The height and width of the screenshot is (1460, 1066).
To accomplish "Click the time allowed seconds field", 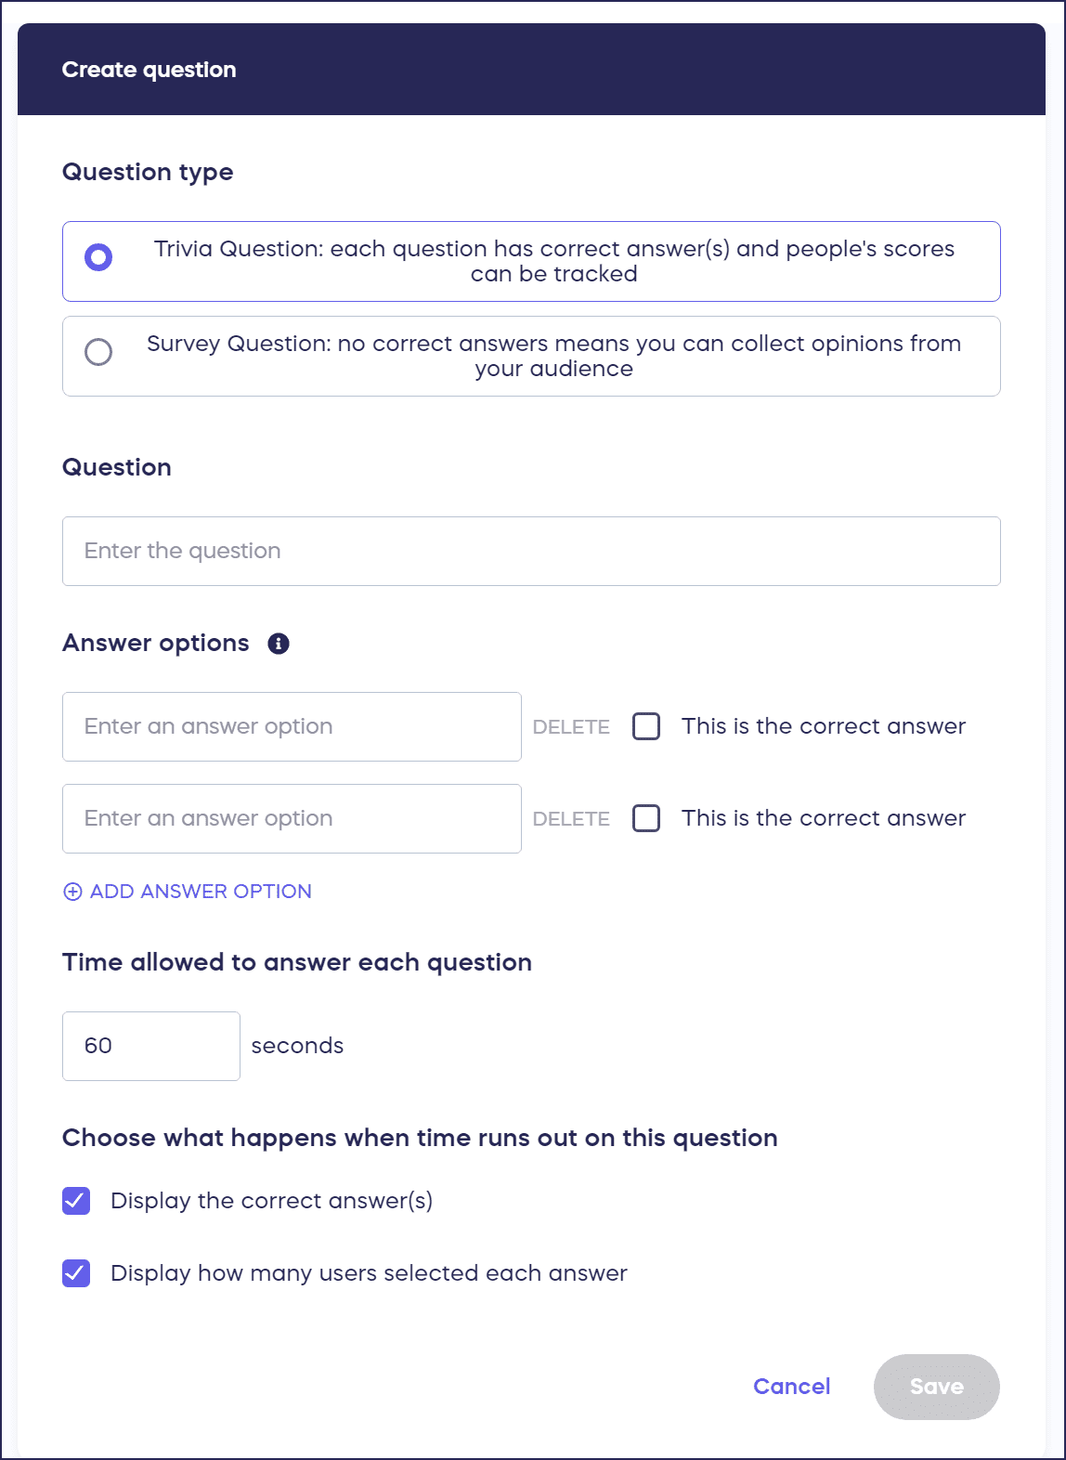I will pos(150,1046).
